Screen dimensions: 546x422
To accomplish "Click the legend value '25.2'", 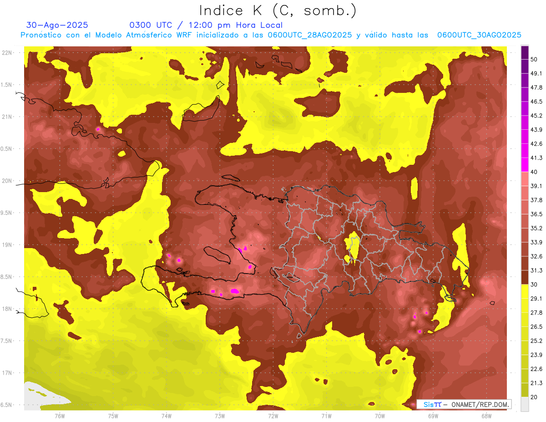I will (536, 341).
